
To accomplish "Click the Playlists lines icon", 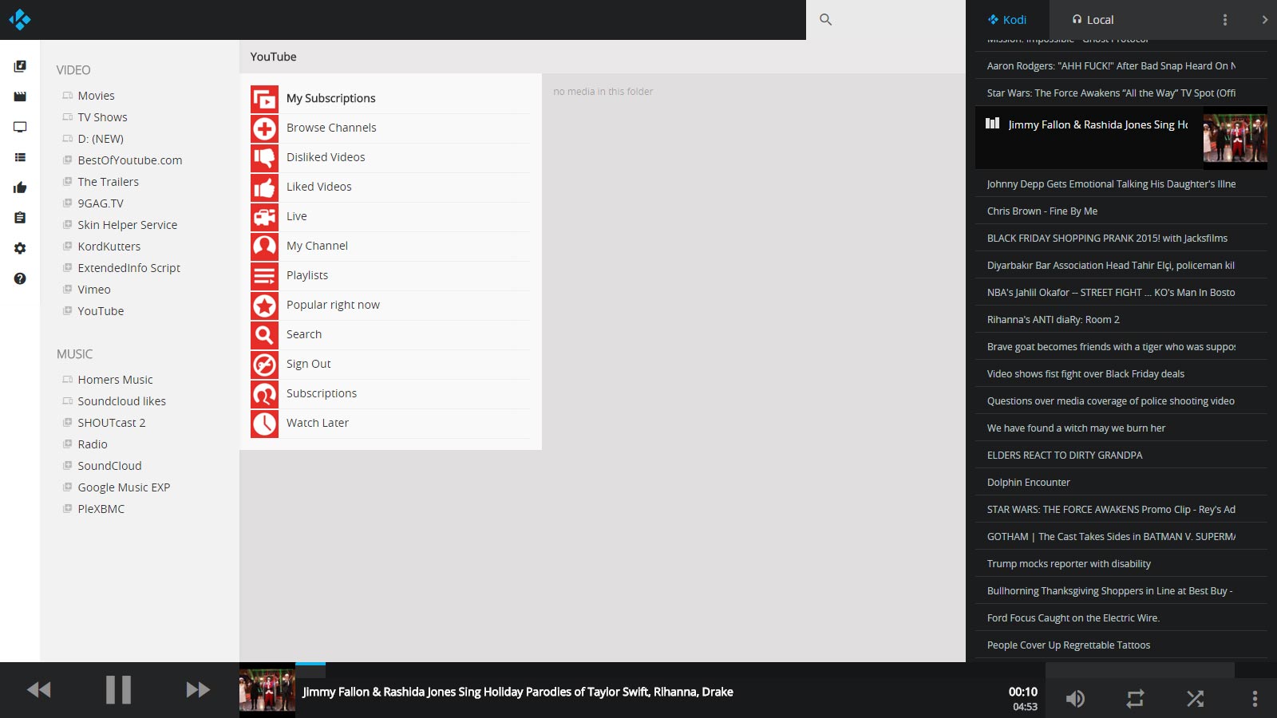I will tap(264, 275).
